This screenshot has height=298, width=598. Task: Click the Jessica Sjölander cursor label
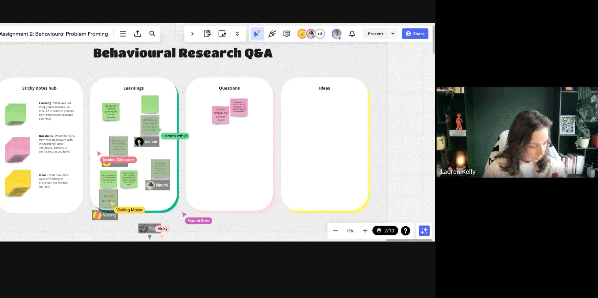118,160
